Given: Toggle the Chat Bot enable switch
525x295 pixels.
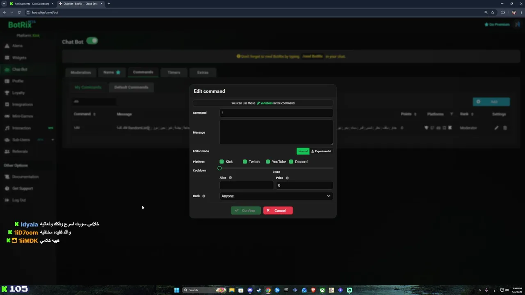Looking at the screenshot, I should coord(92,41).
